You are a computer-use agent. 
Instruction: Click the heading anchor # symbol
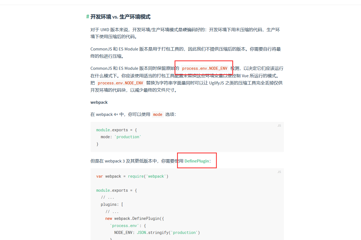point(87,17)
